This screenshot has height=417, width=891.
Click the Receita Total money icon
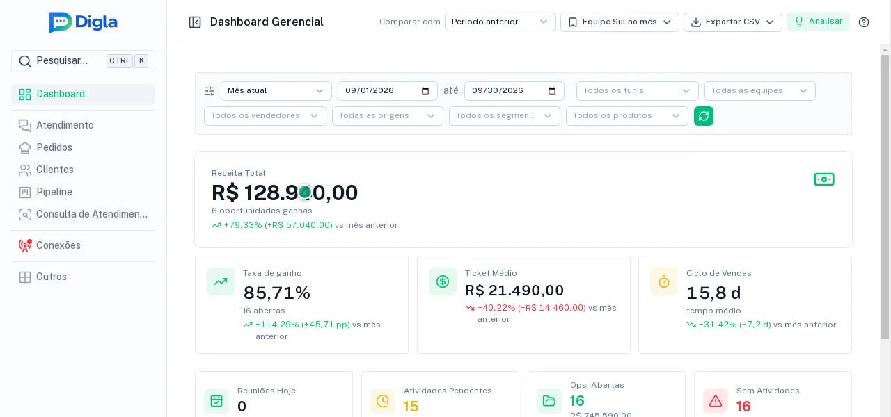[x=824, y=179]
